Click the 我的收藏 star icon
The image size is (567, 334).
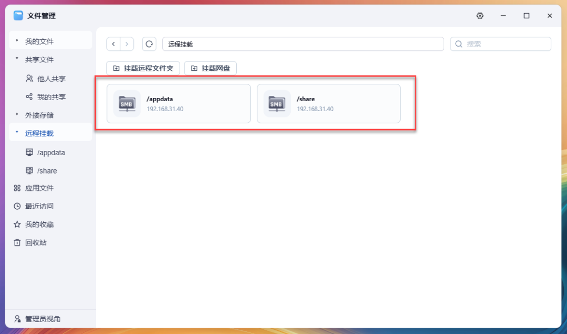[x=17, y=224]
